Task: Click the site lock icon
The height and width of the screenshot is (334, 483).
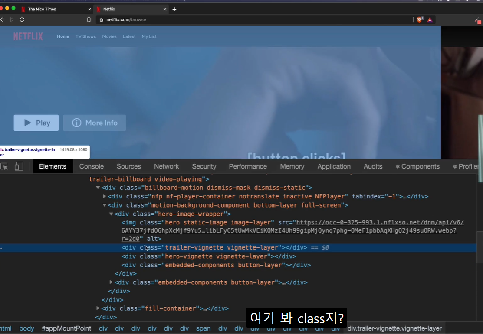Action: point(102,19)
